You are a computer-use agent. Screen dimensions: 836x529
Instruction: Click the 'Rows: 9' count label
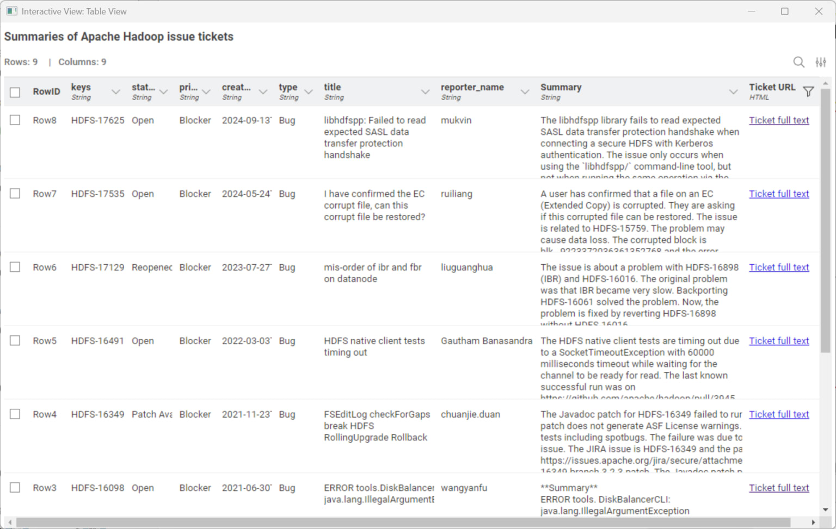pyautogui.click(x=21, y=62)
